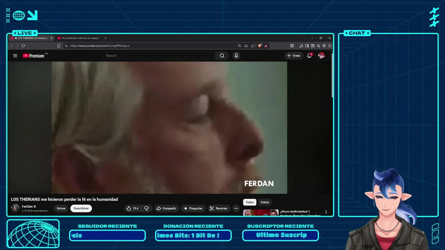Screen dimensions: 445x250
Task: Open the '¿Ricos rendimientos?' suggested video thumbnail
Action: (261, 212)
